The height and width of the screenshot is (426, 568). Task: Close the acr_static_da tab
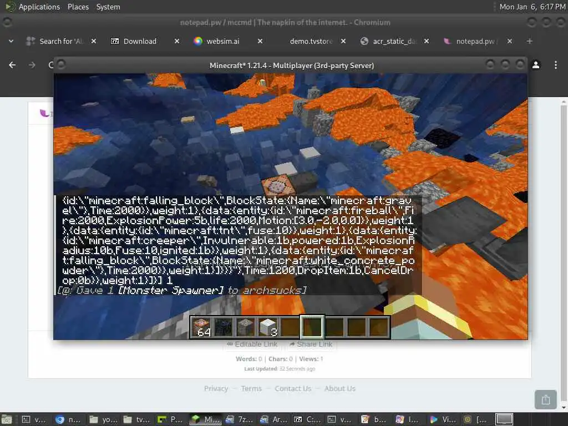click(x=427, y=41)
